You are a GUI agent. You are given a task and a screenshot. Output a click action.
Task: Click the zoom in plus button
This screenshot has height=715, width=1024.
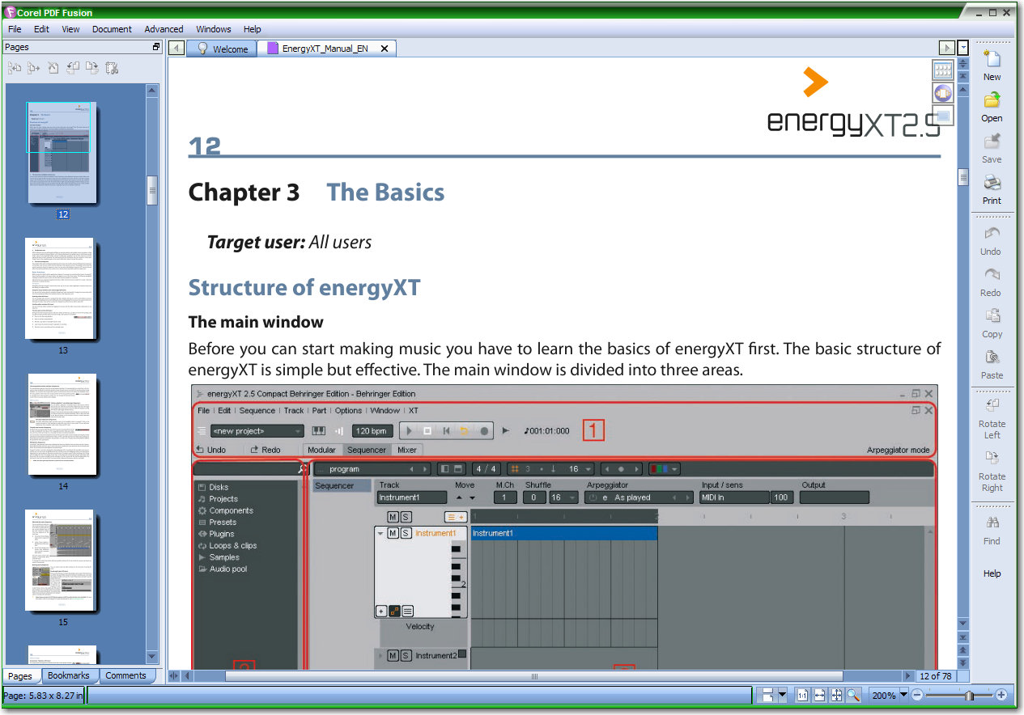[x=1001, y=695]
